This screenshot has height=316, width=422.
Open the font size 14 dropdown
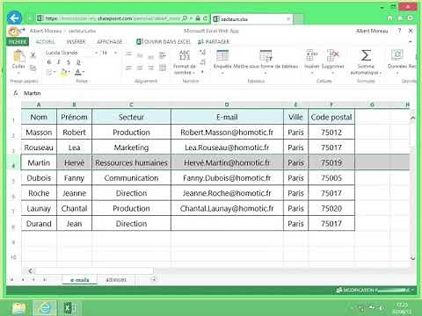coord(116,53)
